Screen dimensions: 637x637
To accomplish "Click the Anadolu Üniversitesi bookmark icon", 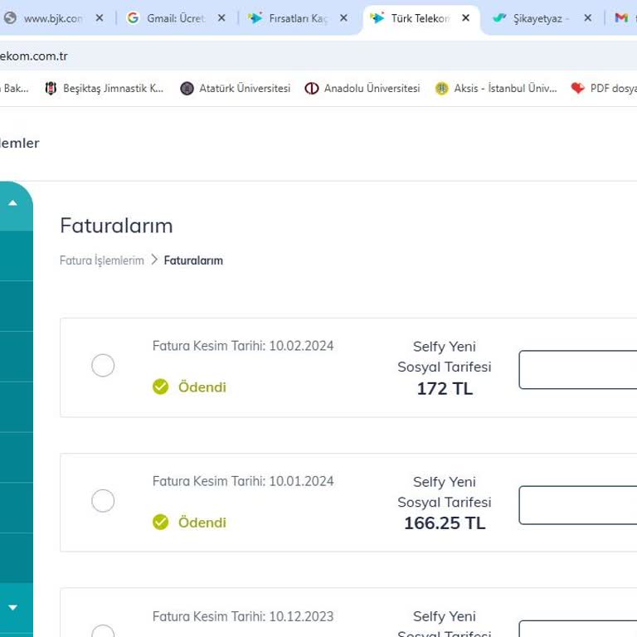I will coord(312,88).
